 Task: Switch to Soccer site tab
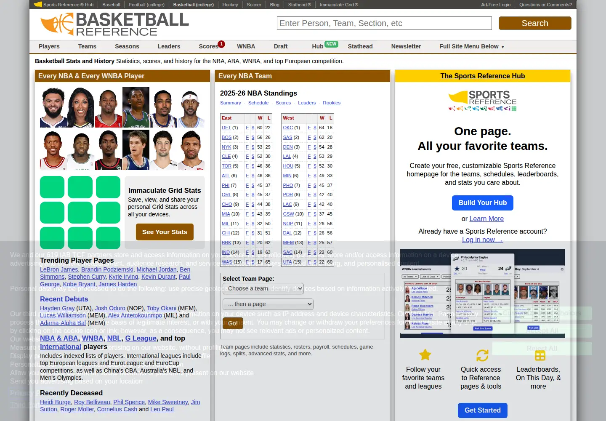(x=254, y=5)
